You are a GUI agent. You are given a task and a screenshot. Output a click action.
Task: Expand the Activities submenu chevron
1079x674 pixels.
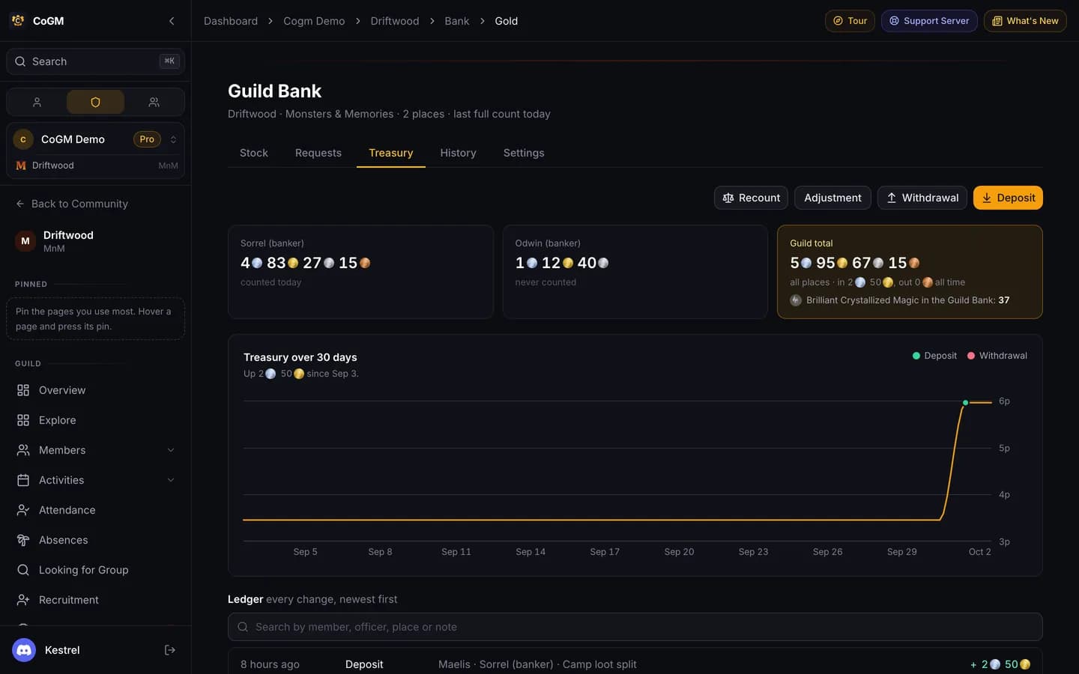[171, 480]
